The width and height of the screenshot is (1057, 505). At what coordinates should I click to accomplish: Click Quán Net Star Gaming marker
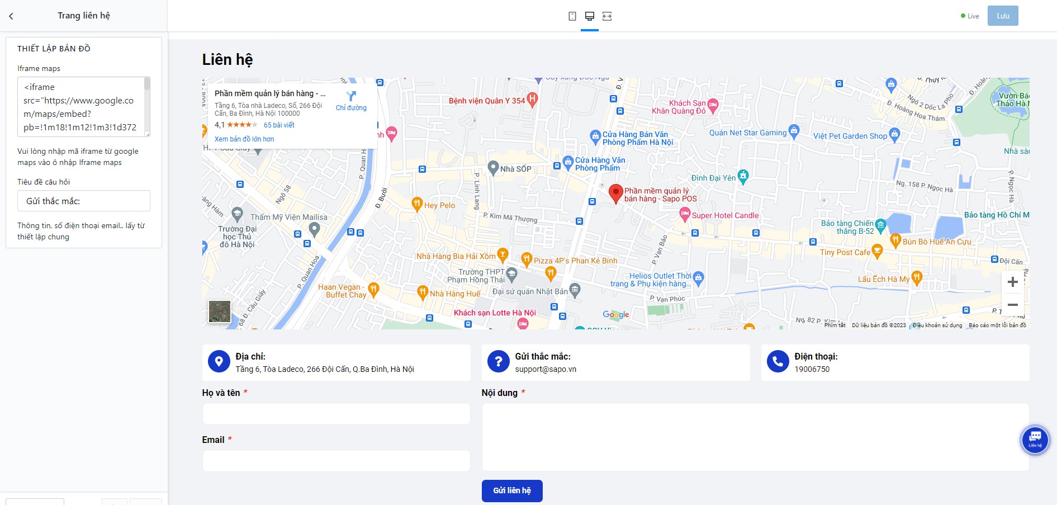pyautogui.click(x=794, y=132)
